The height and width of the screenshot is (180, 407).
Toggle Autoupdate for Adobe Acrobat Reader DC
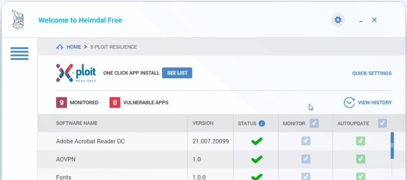361,141
